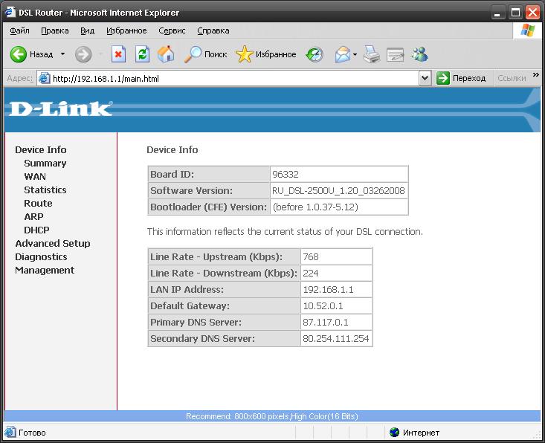Open the Statistics link
Image resolution: width=545 pixels, height=443 pixels.
pyautogui.click(x=45, y=190)
